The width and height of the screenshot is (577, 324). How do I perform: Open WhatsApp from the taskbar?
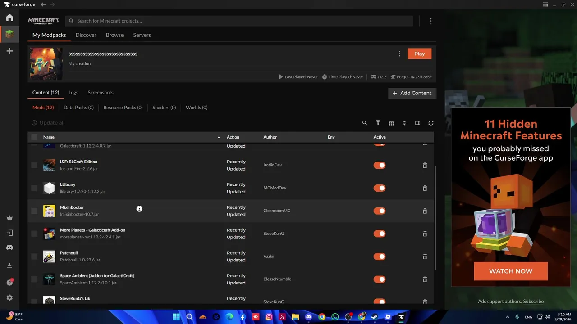(x=335, y=317)
